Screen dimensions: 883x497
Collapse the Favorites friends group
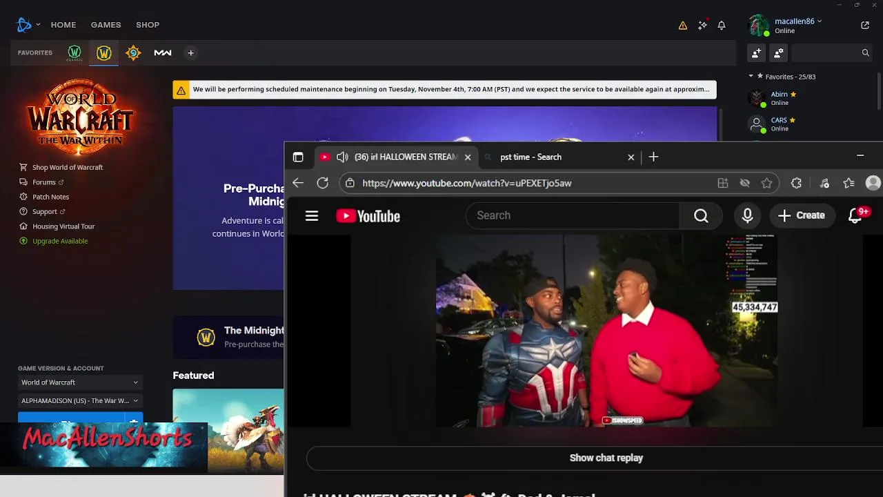click(751, 77)
